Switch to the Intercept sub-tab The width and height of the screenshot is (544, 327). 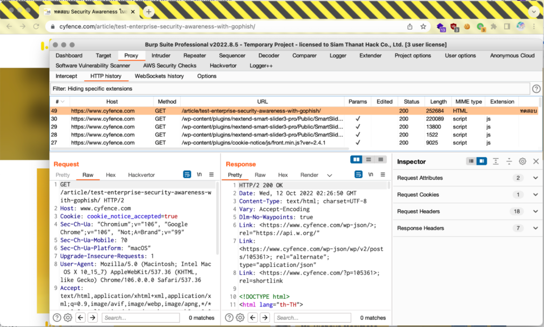66,76
